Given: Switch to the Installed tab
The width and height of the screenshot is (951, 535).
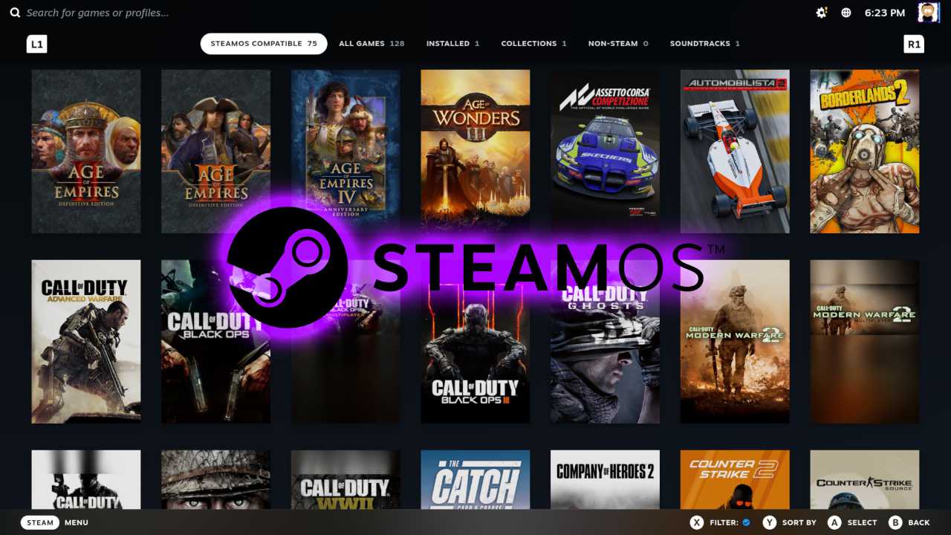Looking at the screenshot, I should tap(452, 44).
